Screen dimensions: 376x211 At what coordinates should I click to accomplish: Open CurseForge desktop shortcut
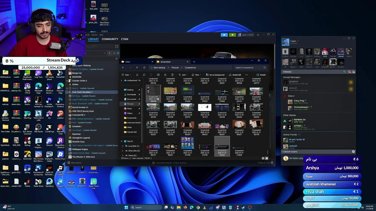coord(49,128)
